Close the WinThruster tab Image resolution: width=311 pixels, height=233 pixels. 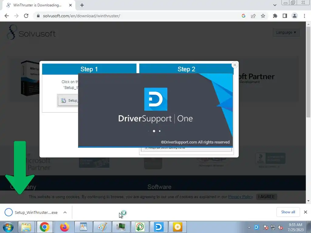pos(70,5)
